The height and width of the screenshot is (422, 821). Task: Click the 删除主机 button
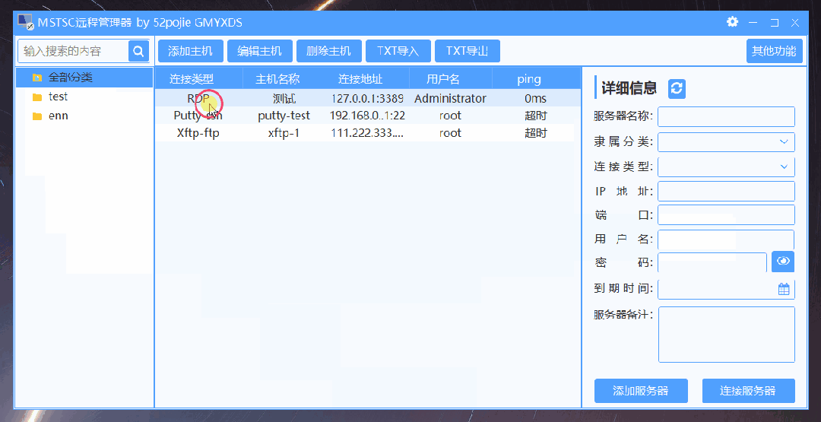point(329,51)
